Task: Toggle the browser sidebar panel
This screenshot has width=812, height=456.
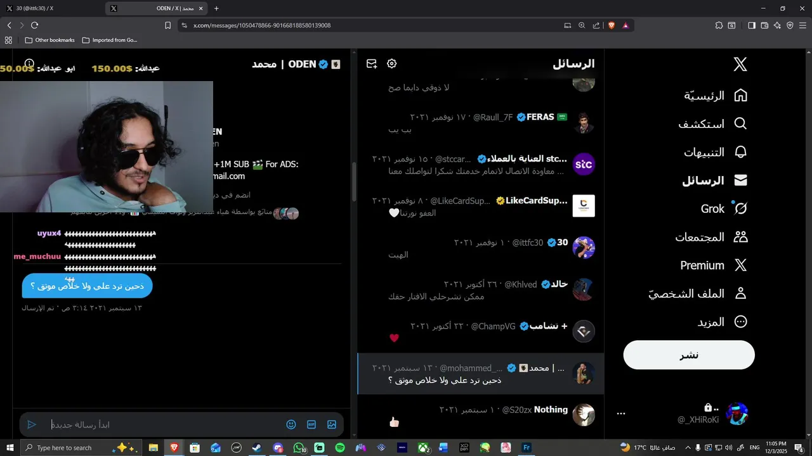Action: [x=752, y=25]
